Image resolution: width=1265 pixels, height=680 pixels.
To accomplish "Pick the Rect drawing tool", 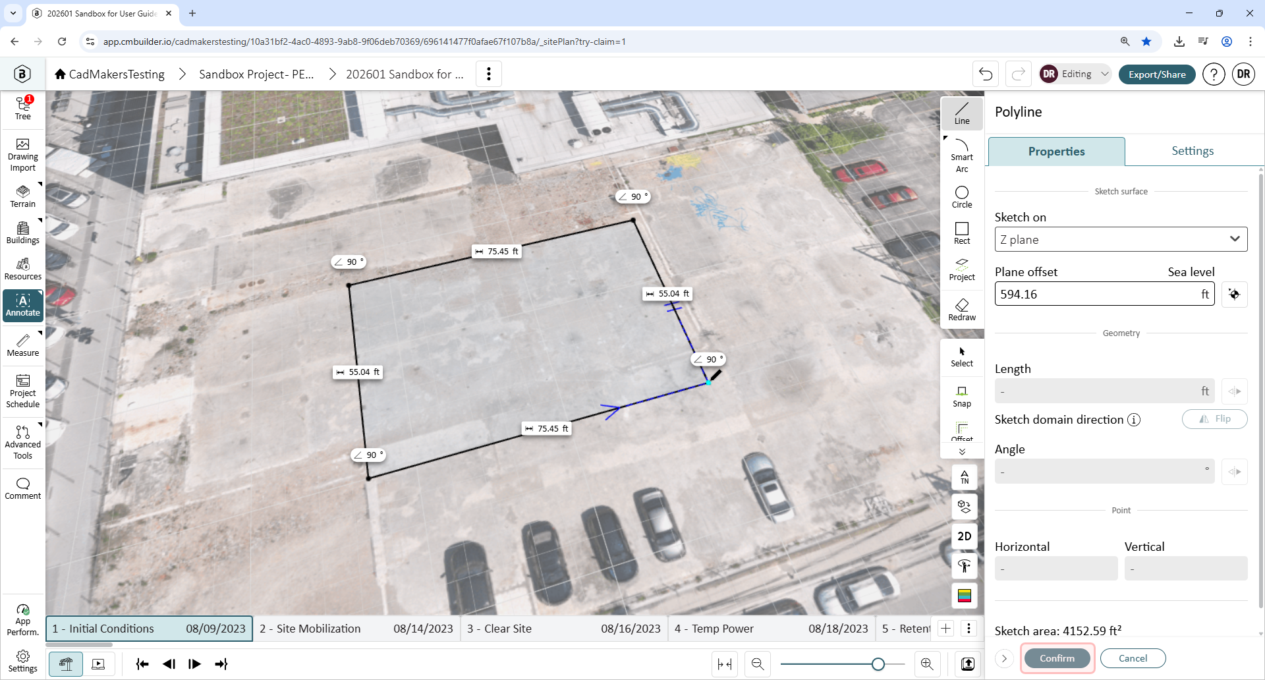I will pyautogui.click(x=961, y=233).
